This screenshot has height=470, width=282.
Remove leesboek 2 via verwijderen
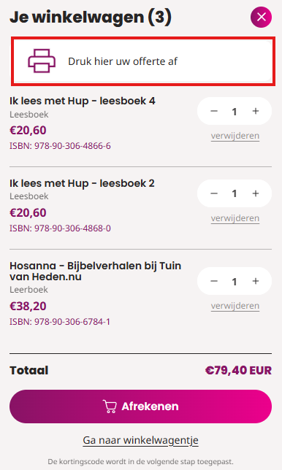pos(235,218)
